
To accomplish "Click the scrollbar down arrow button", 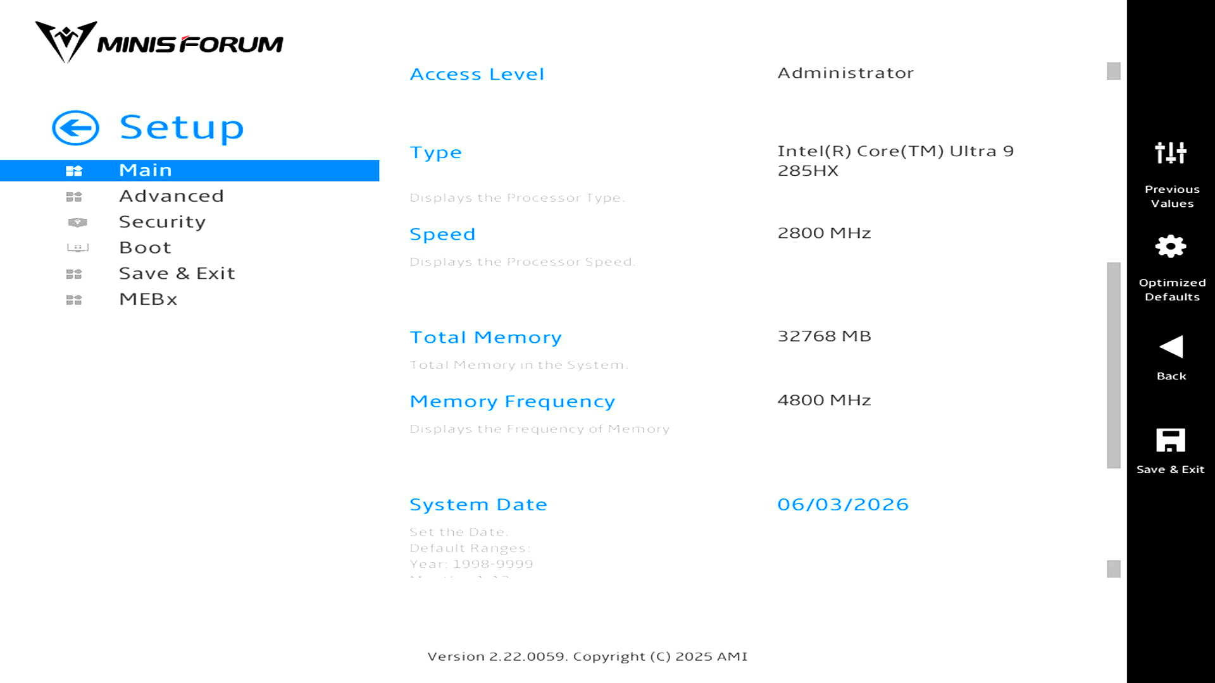I will pyautogui.click(x=1114, y=569).
